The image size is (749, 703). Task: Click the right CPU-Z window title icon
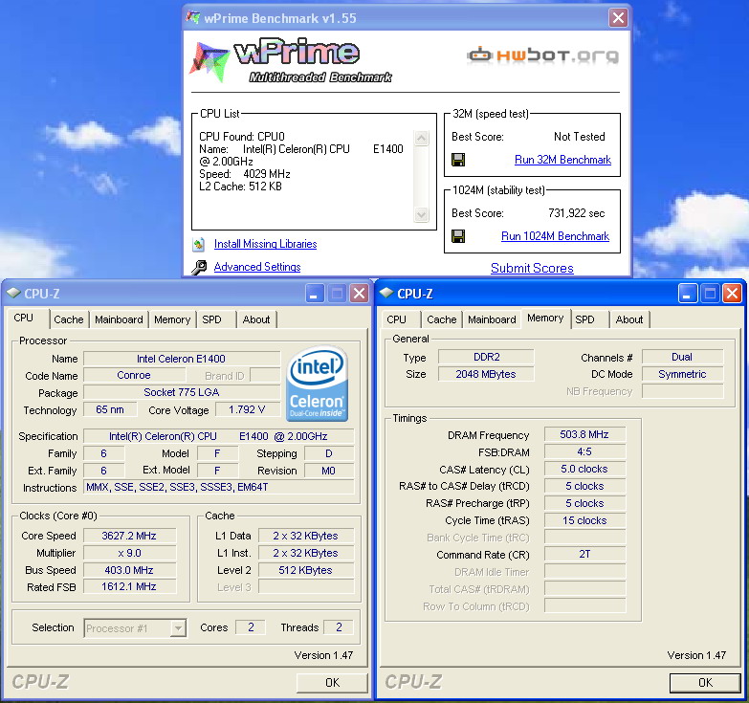tap(386, 294)
